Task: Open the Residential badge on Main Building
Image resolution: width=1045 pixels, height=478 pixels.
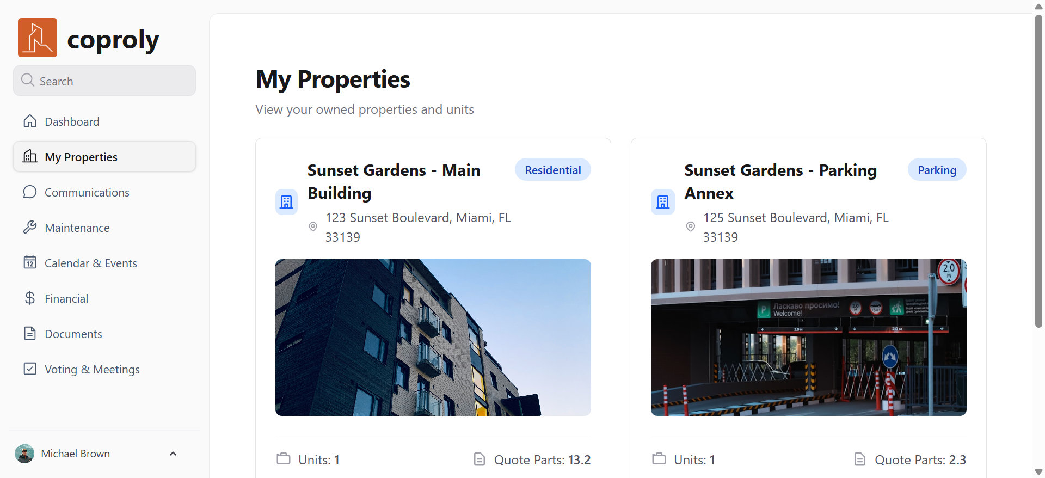Action: click(x=552, y=169)
